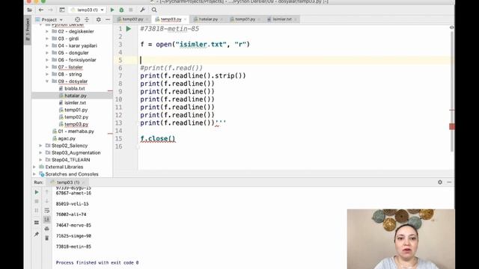Down the stack trace arrow in Run panel
This screenshot has width=479, height=269.
[46, 201]
